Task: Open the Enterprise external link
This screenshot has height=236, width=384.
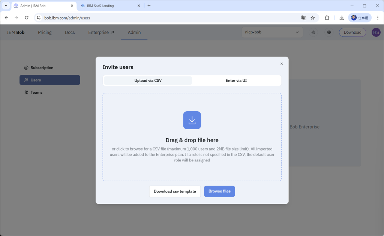Action: pos(101,32)
